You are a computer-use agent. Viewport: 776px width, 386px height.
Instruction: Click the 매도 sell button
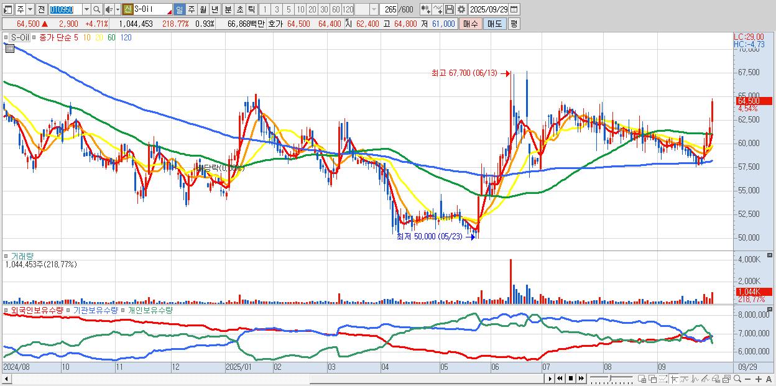(494, 24)
